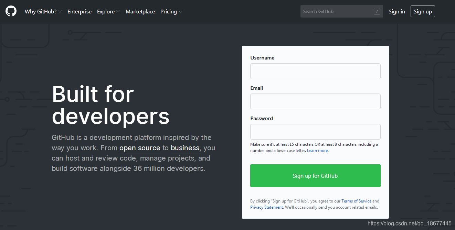Click into the Username input field

pyautogui.click(x=315, y=71)
